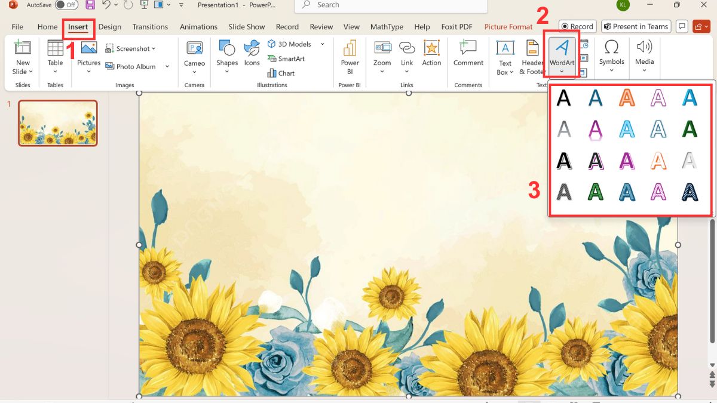Pick the magenta reflected WordArt style

click(595, 129)
